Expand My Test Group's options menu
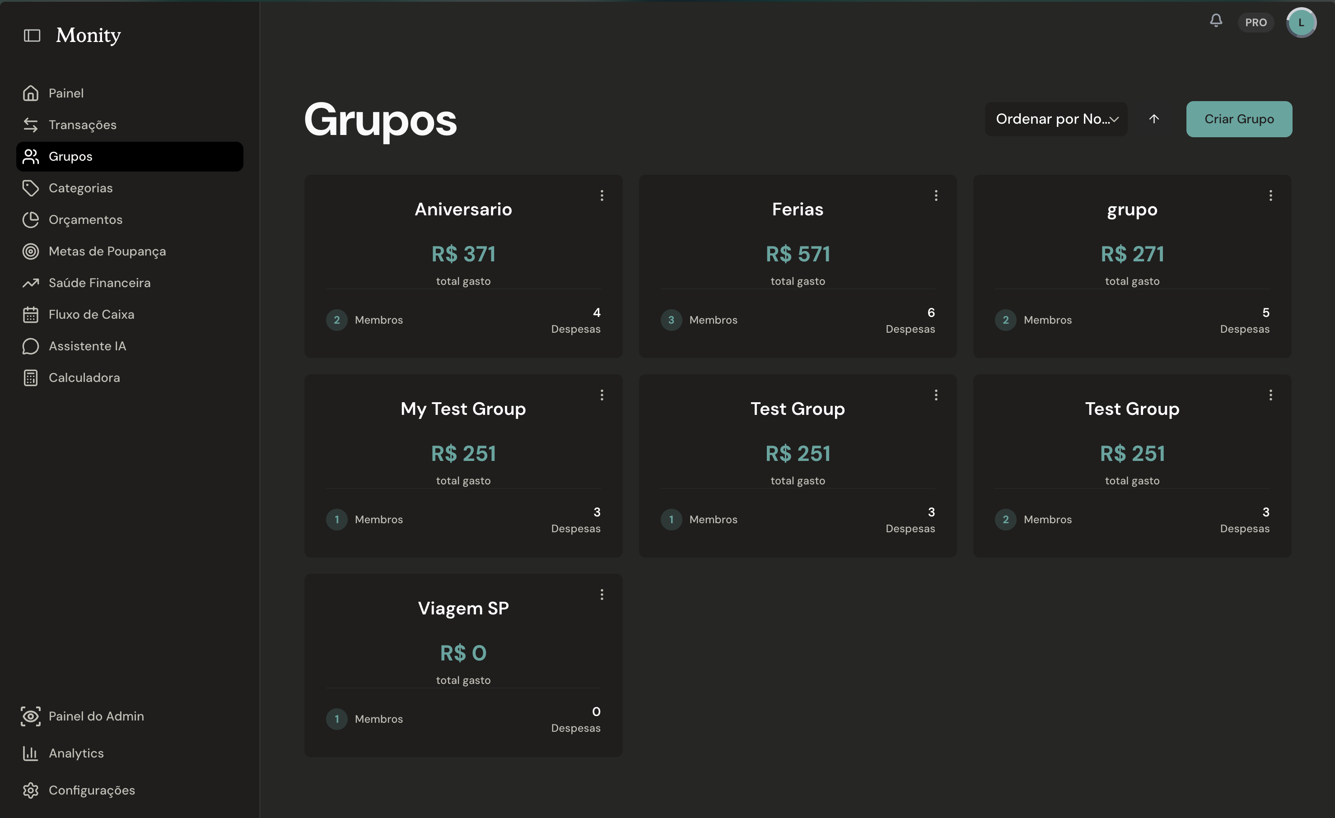1335x818 pixels. click(602, 395)
